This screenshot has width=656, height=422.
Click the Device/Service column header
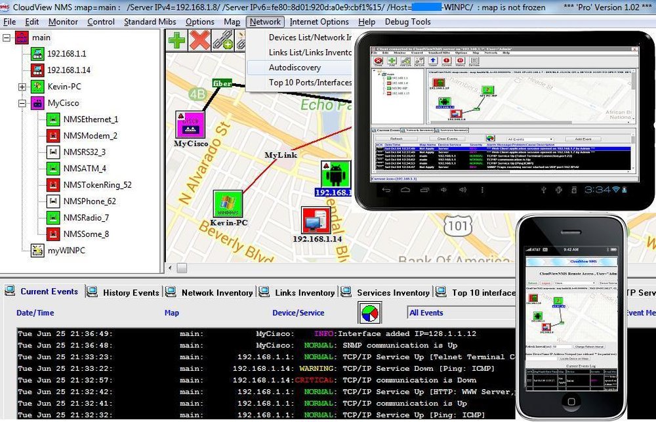(298, 313)
